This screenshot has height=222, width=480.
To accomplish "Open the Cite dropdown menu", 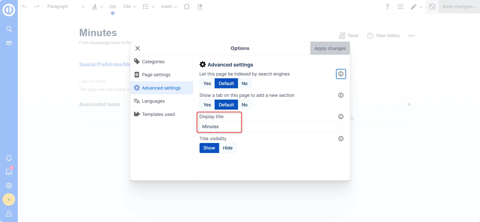I will click(x=129, y=7).
